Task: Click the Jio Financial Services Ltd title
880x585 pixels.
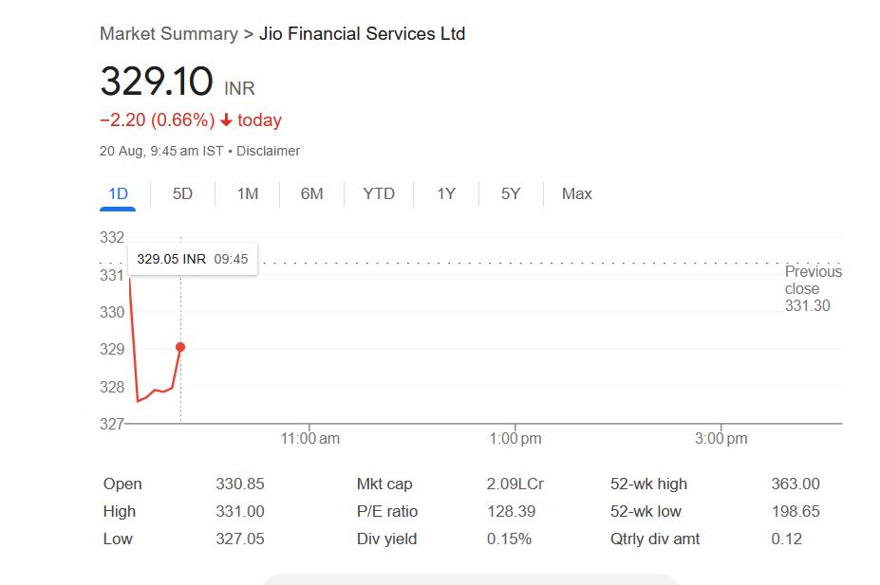Action: coord(362,34)
